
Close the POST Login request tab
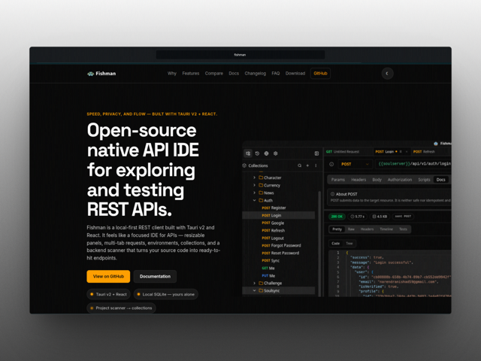click(x=407, y=152)
